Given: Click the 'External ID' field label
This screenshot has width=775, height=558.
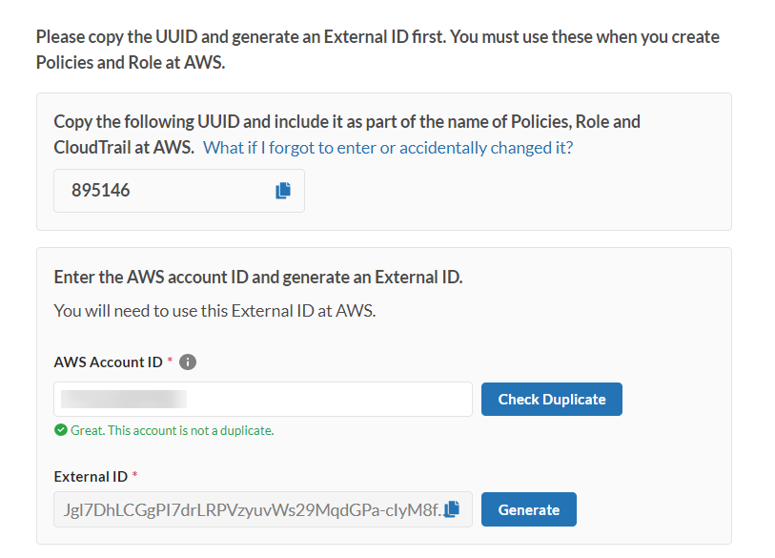Looking at the screenshot, I should point(91,476).
